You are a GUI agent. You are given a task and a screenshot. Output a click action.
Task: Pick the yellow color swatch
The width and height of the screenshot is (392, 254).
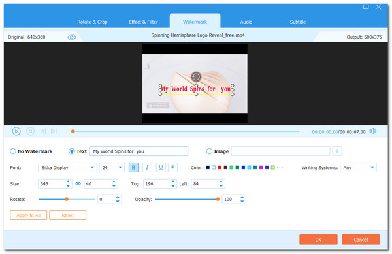pos(272,167)
